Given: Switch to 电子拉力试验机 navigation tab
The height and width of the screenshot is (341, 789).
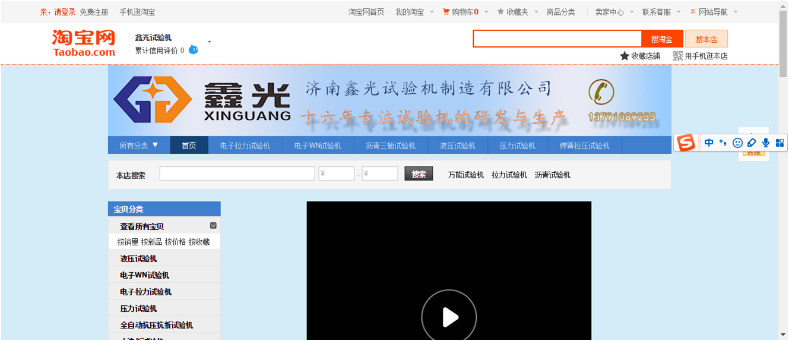Looking at the screenshot, I should pos(245,146).
